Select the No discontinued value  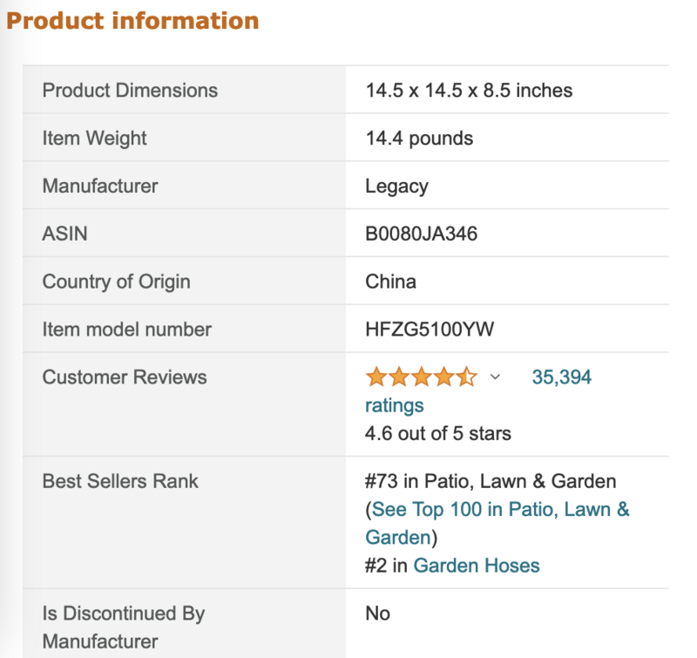[377, 614]
